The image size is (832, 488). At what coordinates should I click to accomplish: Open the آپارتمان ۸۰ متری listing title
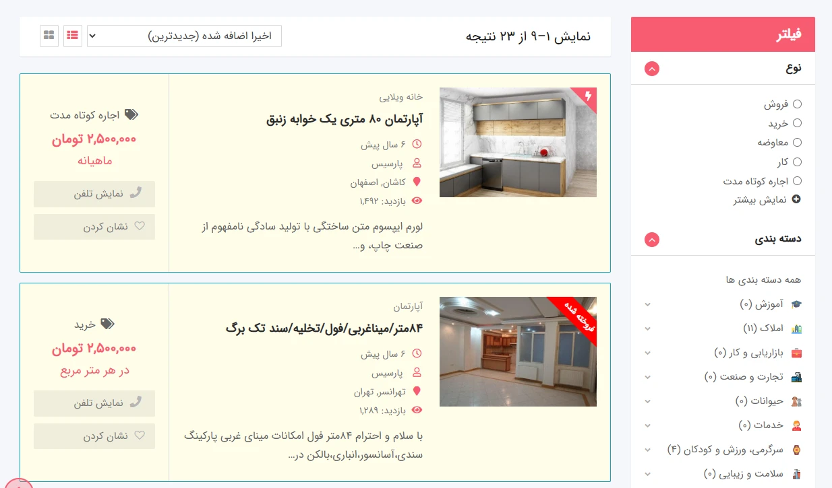point(345,120)
